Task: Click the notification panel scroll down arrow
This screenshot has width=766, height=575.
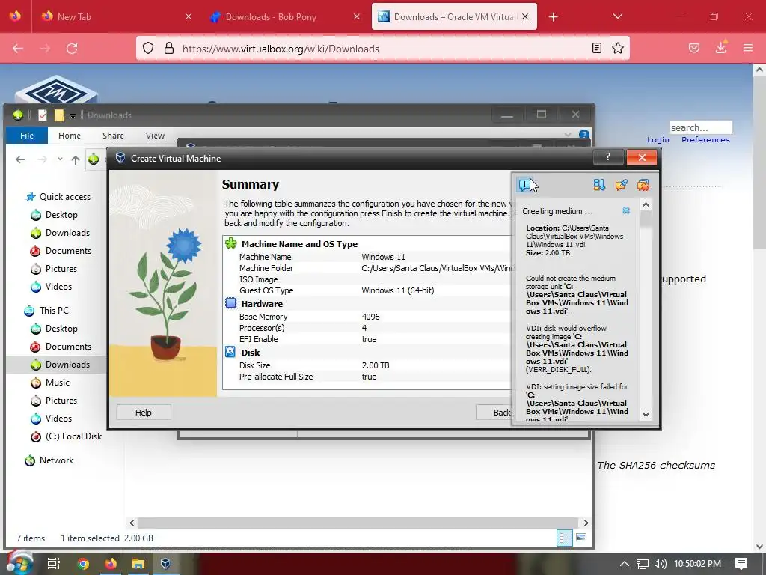Action: pos(646,414)
